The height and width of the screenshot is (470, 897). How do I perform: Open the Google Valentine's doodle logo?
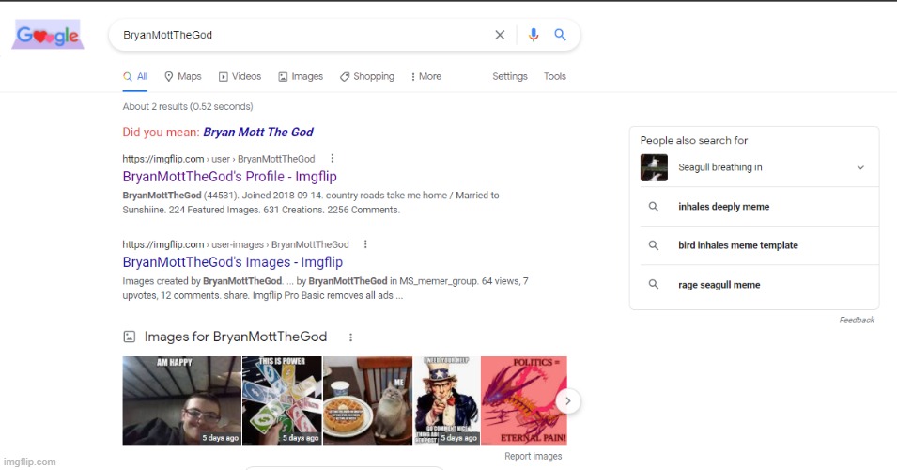[x=48, y=35]
